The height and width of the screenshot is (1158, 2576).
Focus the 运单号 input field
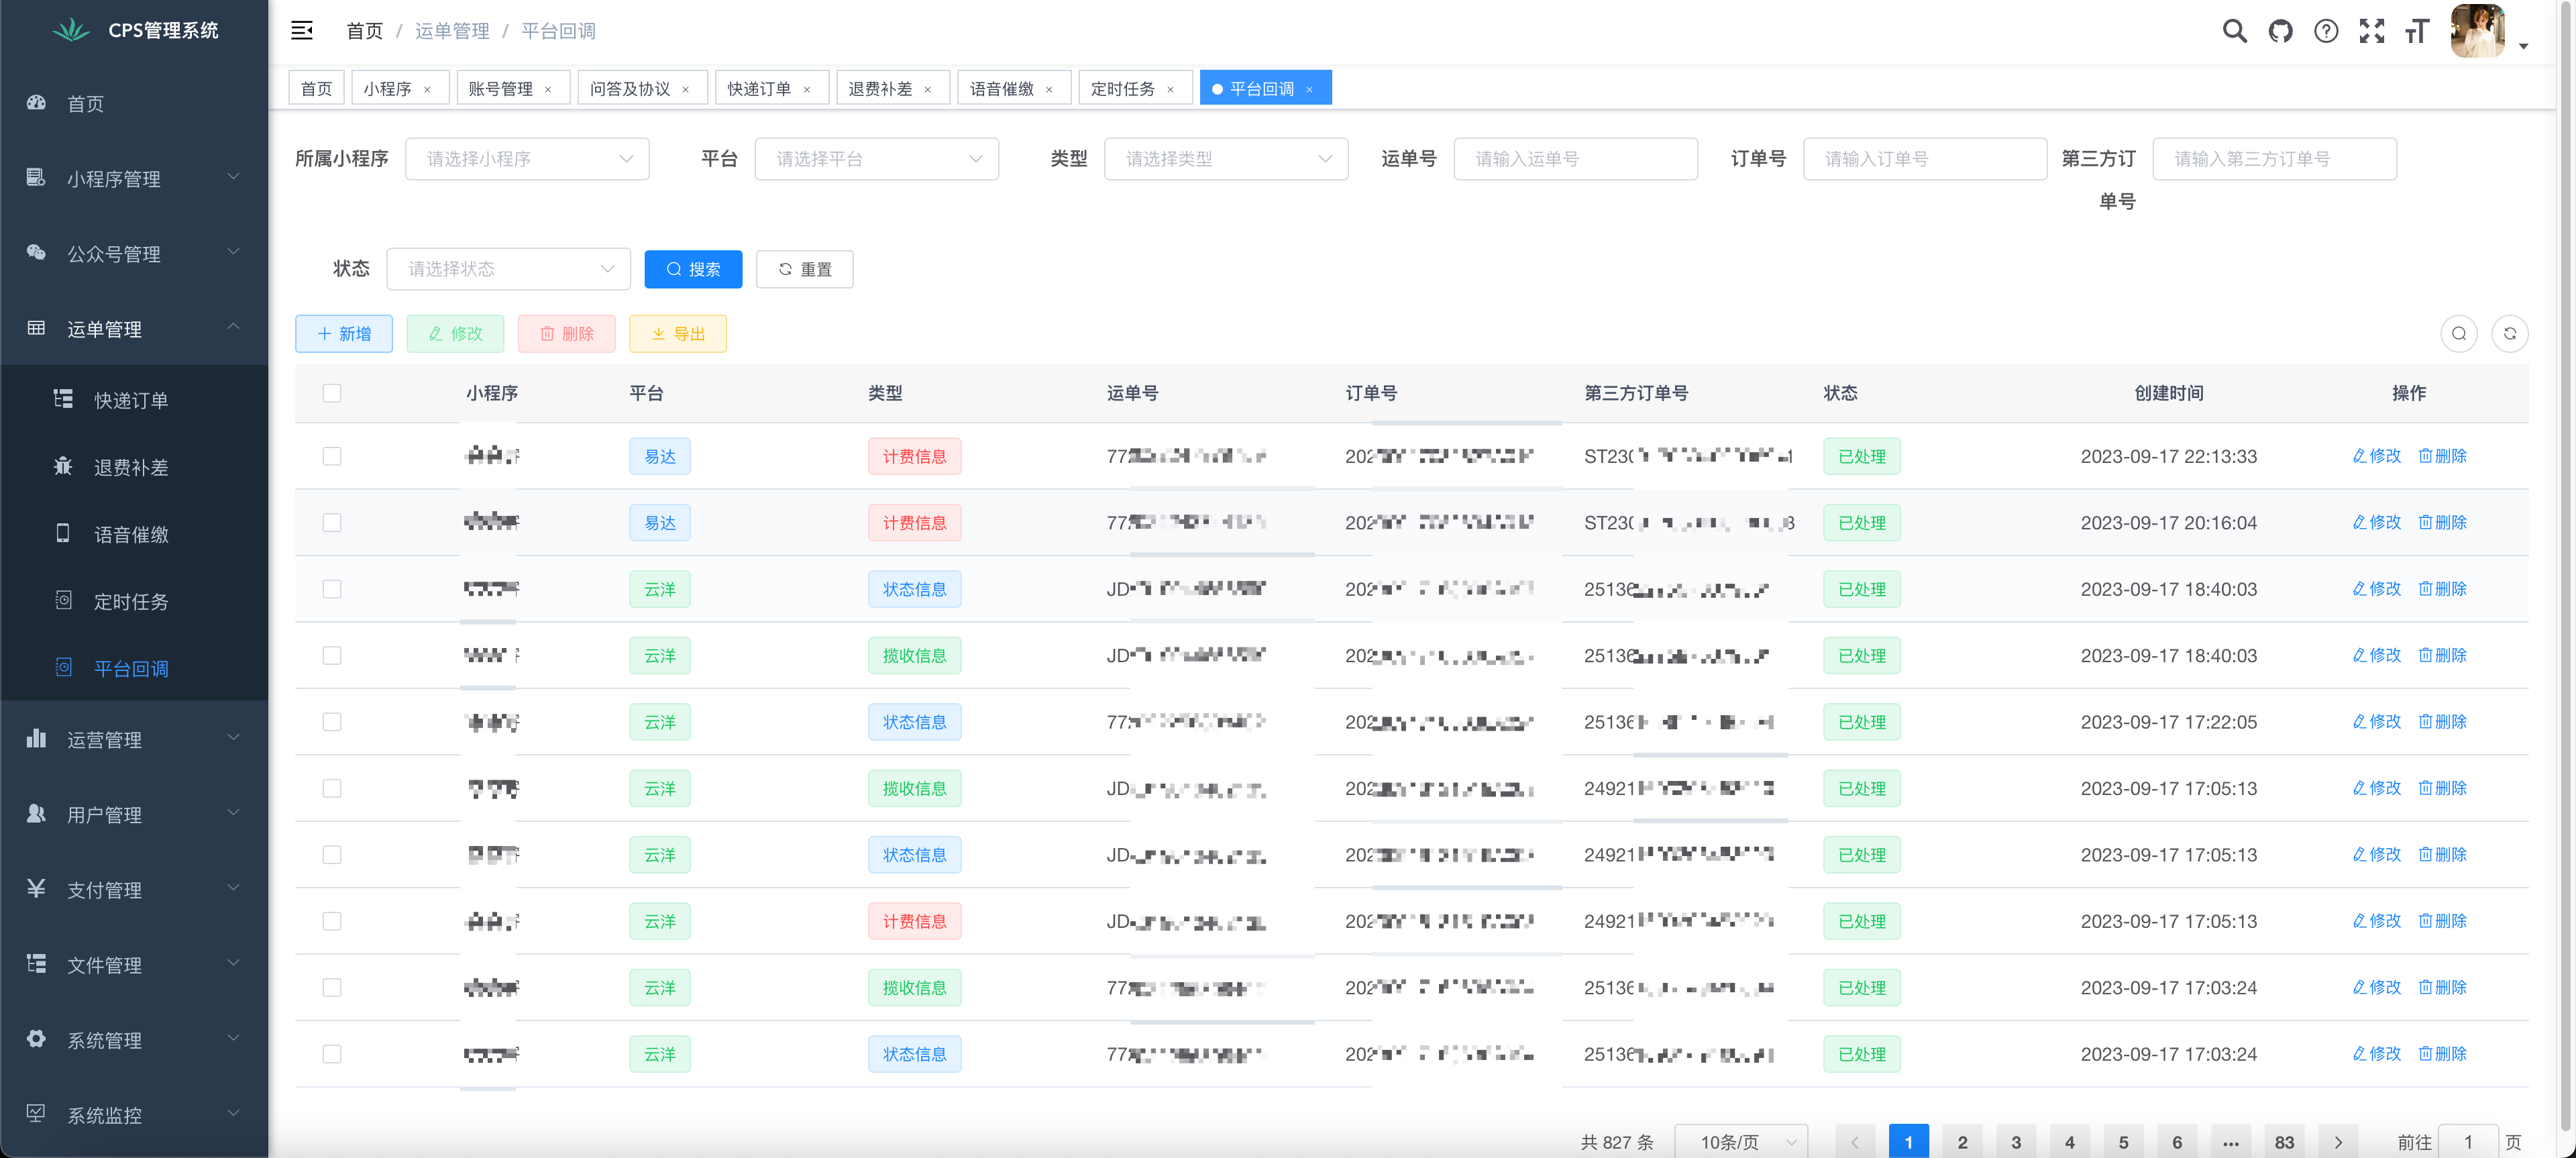1575,159
